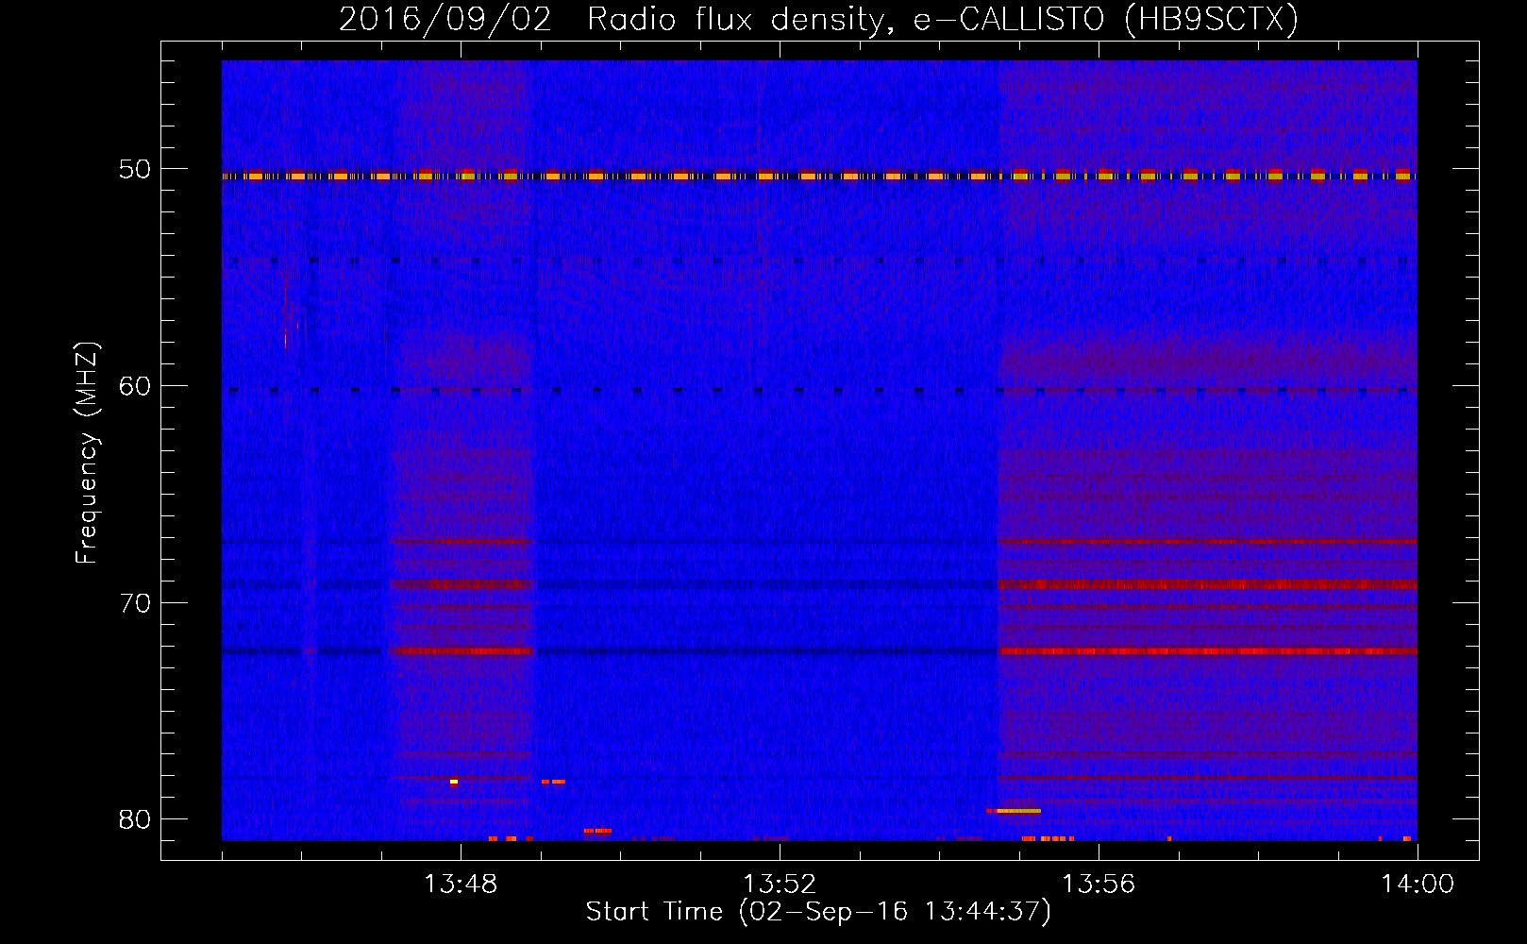Click the 14:00 time tick label
Viewport: 1527px width, 944px height.
pyautogui.click(x=1418, y=885)
